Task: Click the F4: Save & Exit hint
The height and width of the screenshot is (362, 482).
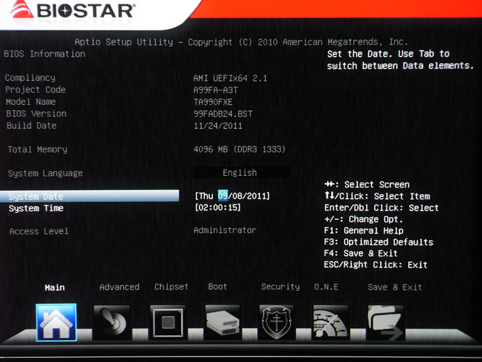Action: [361, 253]
